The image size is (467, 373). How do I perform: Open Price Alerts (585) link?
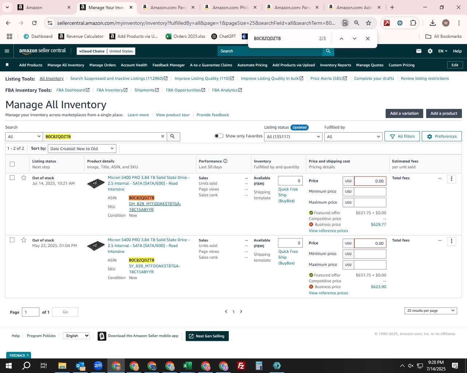[329, 78]
